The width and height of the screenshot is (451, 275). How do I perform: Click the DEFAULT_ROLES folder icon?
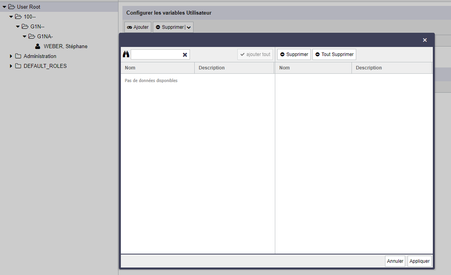18,66
